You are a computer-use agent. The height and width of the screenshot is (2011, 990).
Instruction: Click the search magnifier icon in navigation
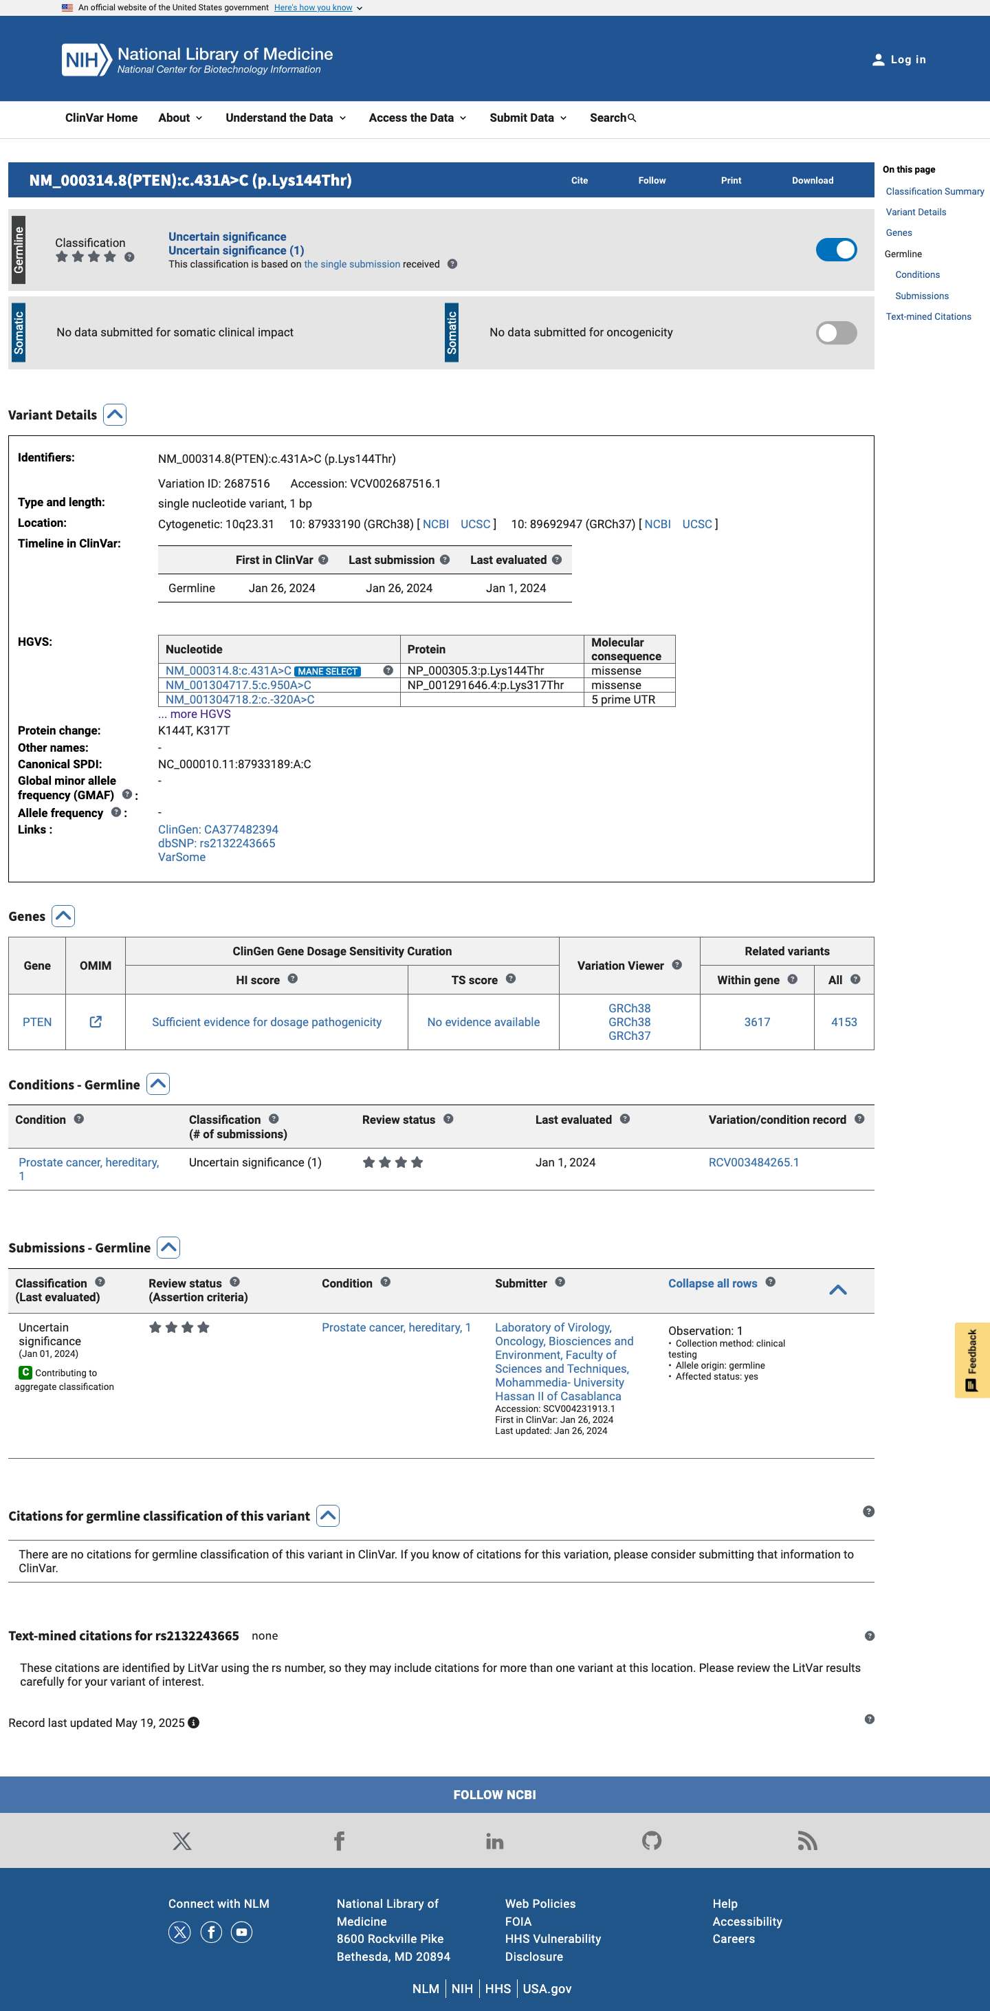[632, 118]
